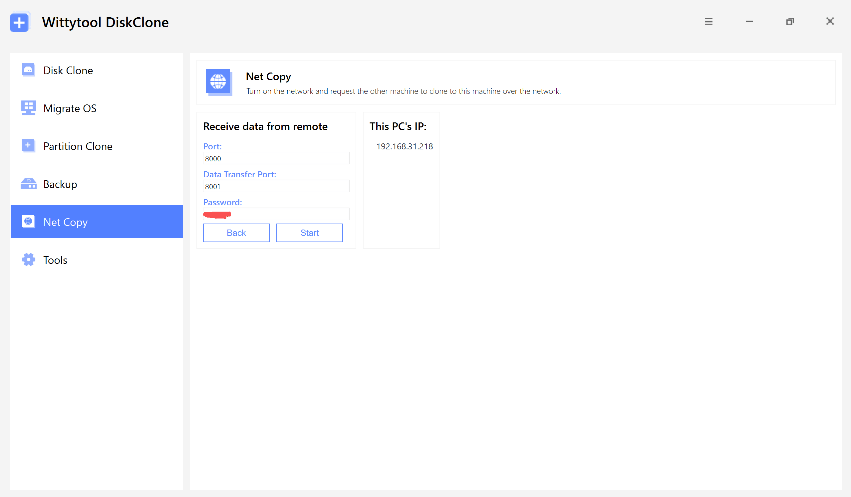Screen dimensions: 851x497
Task: Click the Start button
Action: pos(309,233)
